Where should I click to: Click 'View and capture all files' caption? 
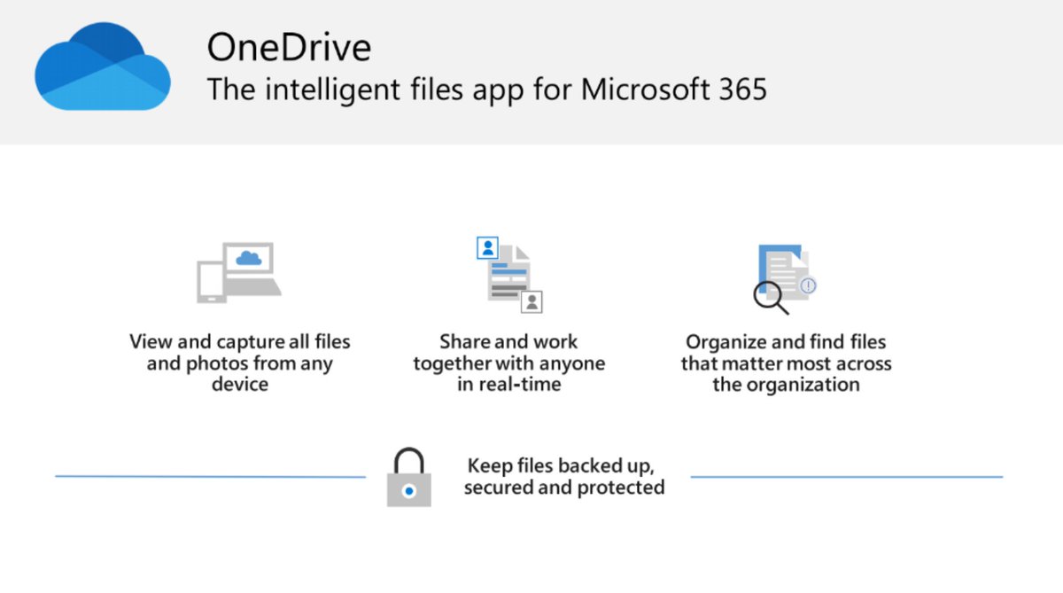(x=240, y=363)
